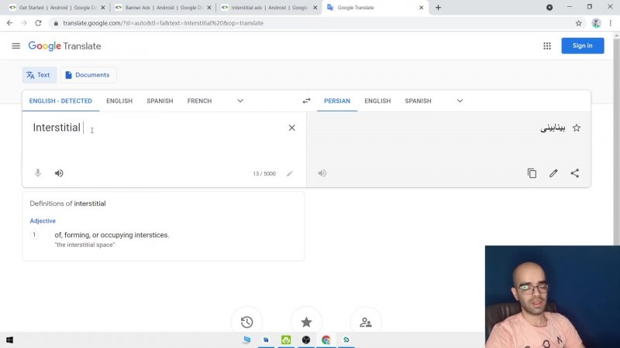This screenshot has width=620, height=348.
Task: Open the Google apps grid
Action: coord(547,46)
